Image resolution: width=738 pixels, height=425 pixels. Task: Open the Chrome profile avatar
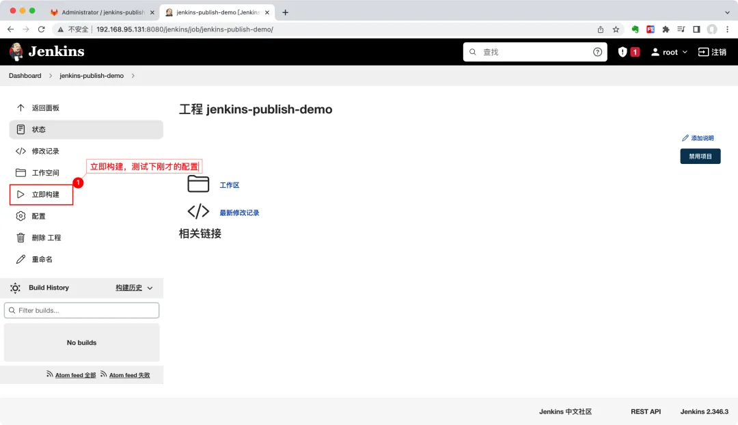click(x=712, y=29)
